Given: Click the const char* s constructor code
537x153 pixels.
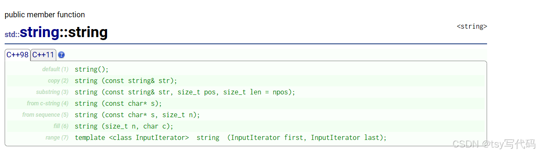Looking at the screenshot, I should point(118,103).
